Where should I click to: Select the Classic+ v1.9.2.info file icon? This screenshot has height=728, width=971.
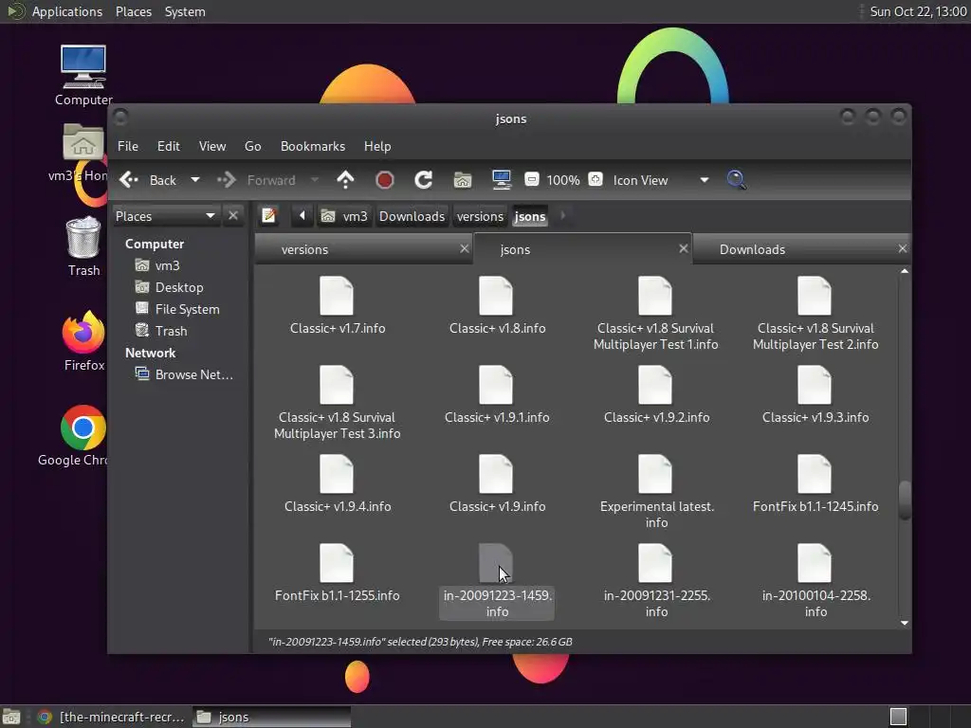click(x=655, y=385)
